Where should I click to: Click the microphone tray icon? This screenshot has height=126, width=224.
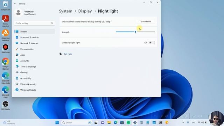click(x=188, y=122)
